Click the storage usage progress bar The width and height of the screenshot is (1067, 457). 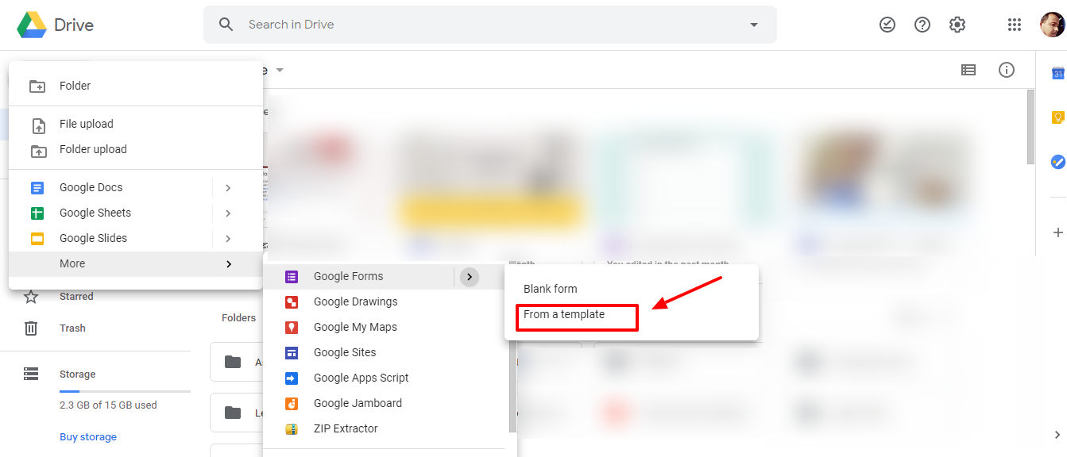[x=125, y=391]
